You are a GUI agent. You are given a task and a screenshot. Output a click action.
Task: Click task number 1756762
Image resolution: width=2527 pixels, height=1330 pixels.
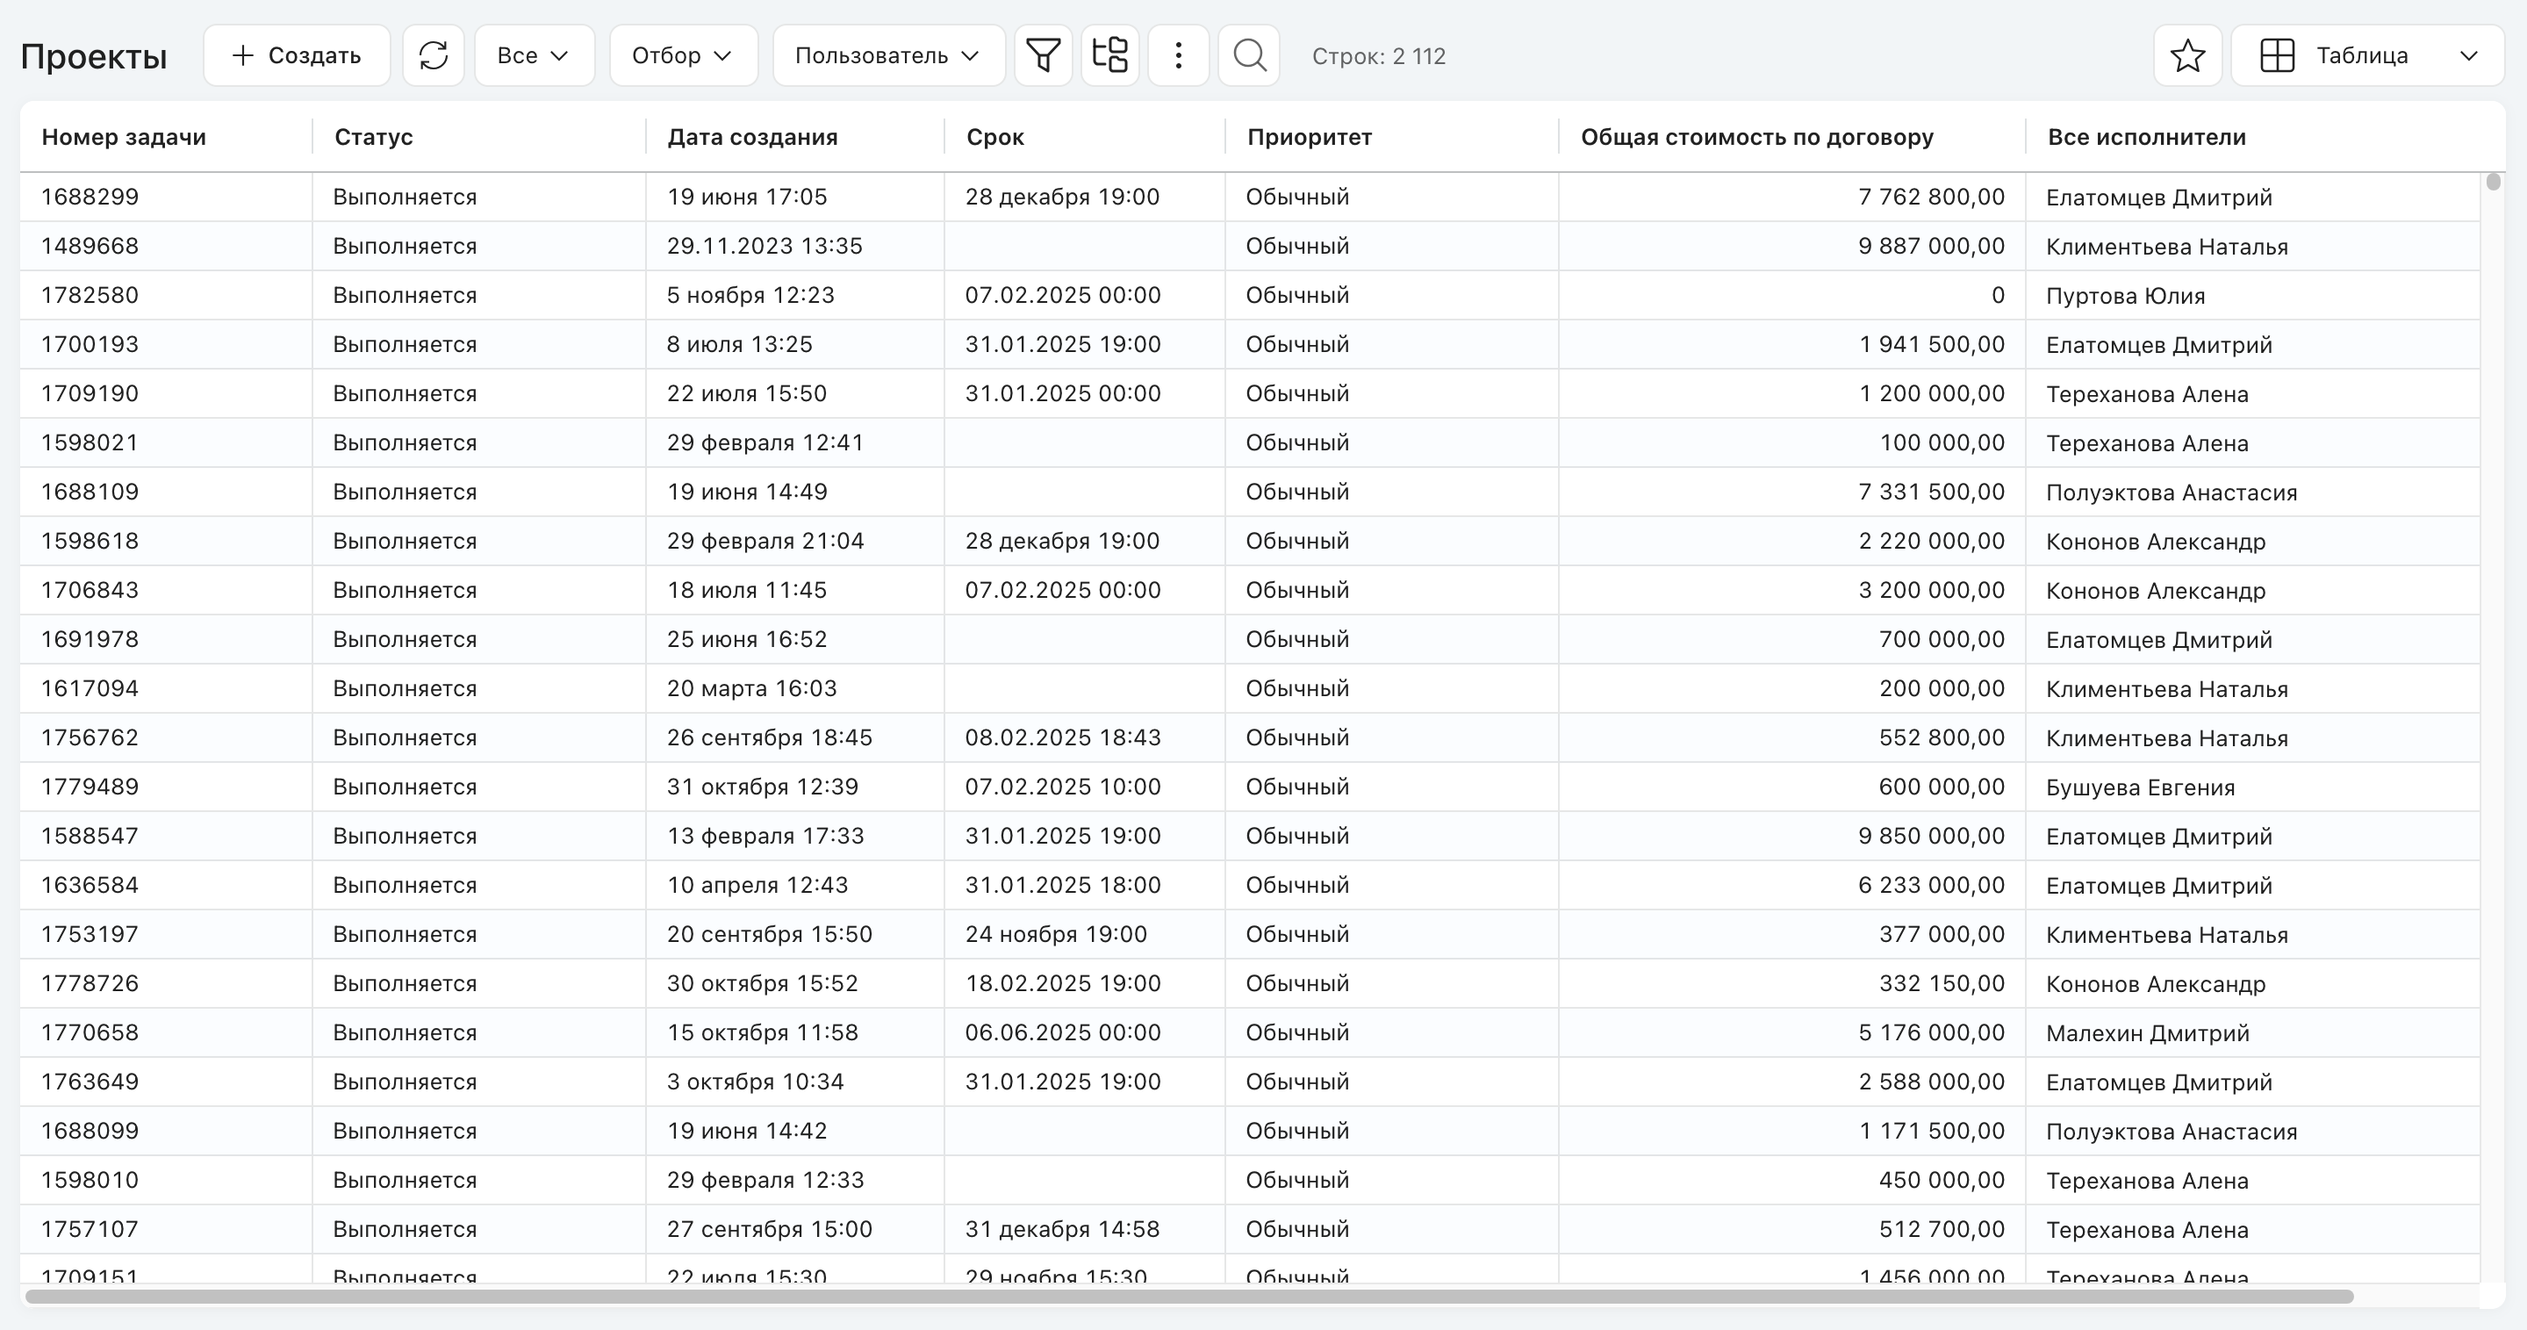[90, 737]
